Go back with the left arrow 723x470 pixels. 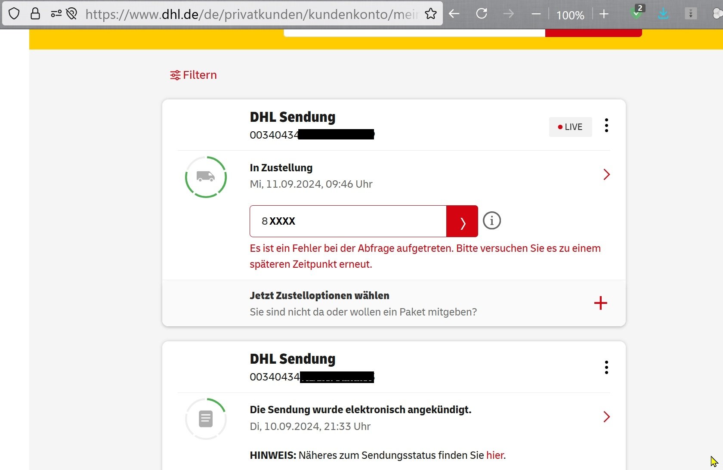click(x=454, y=14)
